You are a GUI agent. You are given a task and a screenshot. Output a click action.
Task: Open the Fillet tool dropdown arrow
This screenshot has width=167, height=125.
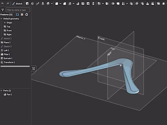[60, 4]
